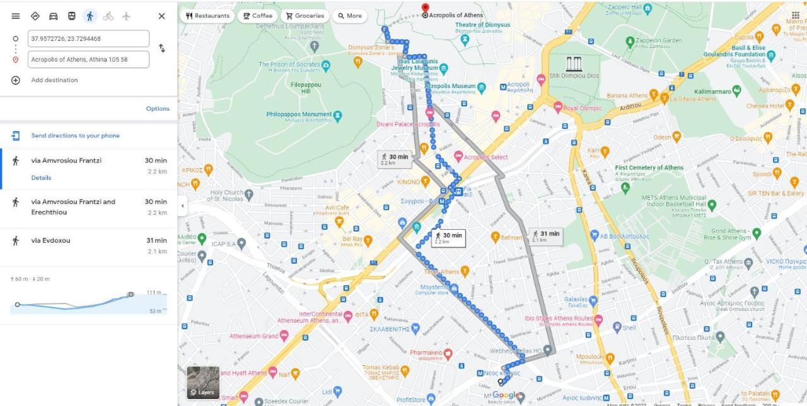Select flights travel mode icon
Image resolution: width=807 pixels, height=406 pixels.
point(126,16)
